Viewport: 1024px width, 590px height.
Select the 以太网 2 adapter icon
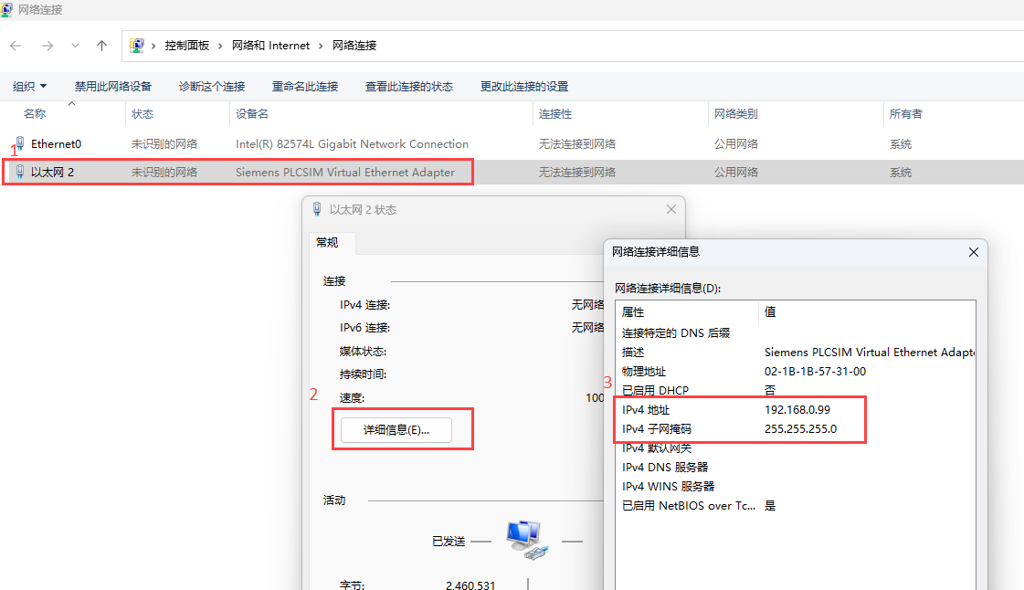click(x=20, y=172)
